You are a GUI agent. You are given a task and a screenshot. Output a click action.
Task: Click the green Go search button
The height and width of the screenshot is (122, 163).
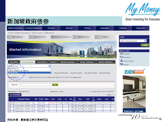pos(55,85)
